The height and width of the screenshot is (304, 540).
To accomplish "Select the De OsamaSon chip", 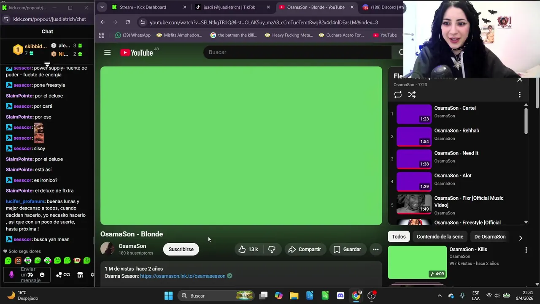I will (x=490, y=237).
